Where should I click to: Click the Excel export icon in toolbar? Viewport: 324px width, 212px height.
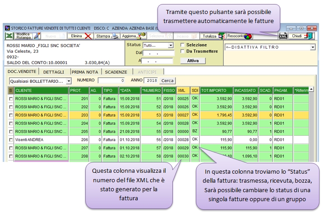pyautogui.click(x=9, y=36)
